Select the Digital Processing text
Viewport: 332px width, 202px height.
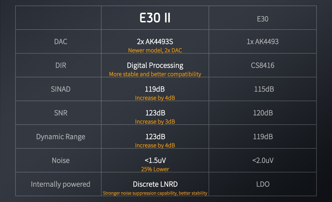(x=155, y=65)
